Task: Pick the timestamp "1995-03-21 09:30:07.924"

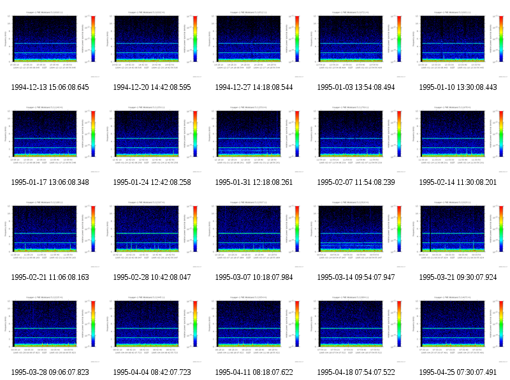Action: [x=458, y=277]
